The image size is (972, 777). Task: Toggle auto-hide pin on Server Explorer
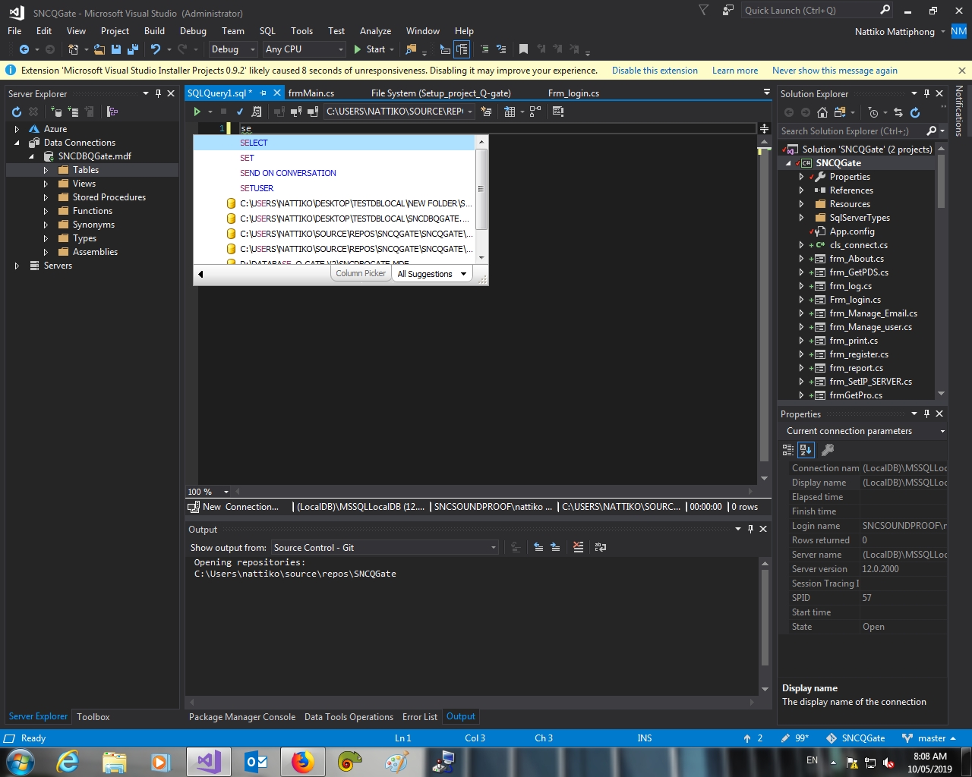pyautogui.click(x=159, y=93)
